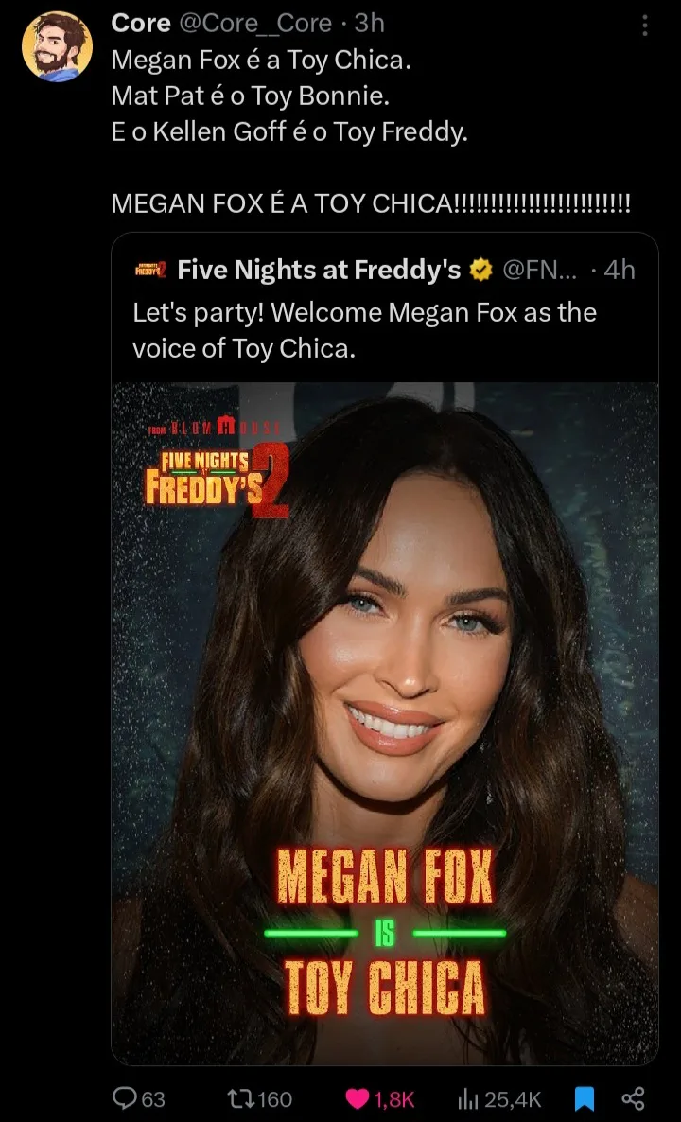Repost this tweet via the retweet icon
Viewport: 681px width, 1122px height.
[236, 1097]
